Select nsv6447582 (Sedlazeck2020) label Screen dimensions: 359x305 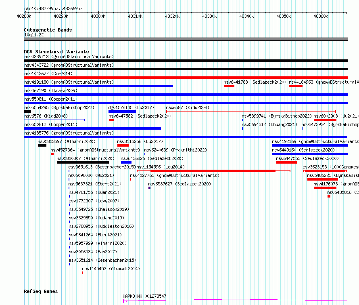(x=140, y=116)
